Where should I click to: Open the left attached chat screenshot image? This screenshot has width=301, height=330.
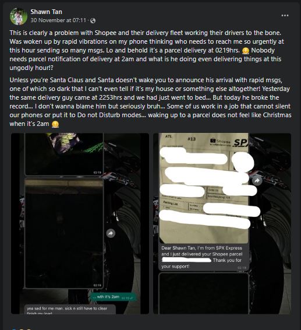click(x=80, y=223)
